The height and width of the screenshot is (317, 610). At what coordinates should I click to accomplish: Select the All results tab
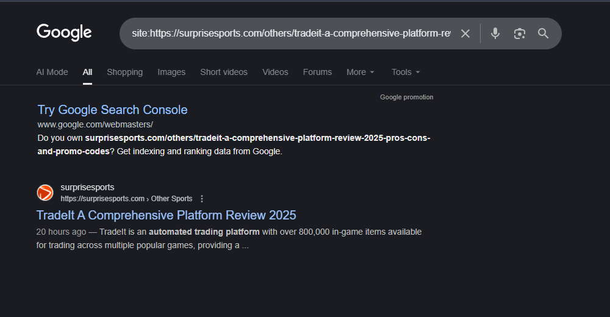point(87,72)
